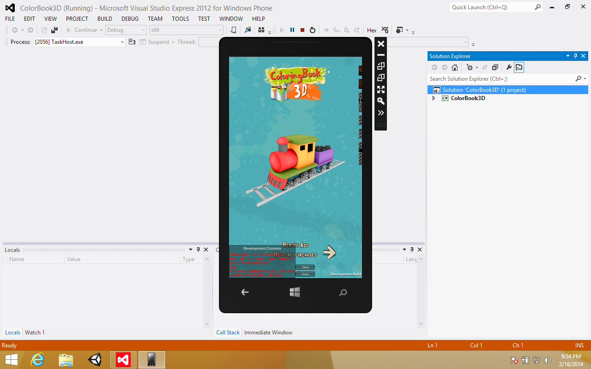Screen dimensions: 591x369
Task: Switch to the Immediate Window tab
Action: pyautogui.click(x=268, y=333)
